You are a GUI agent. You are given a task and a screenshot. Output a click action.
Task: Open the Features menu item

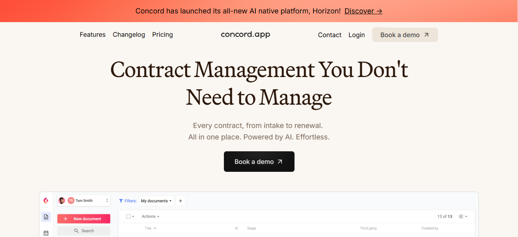coord(92,35)
